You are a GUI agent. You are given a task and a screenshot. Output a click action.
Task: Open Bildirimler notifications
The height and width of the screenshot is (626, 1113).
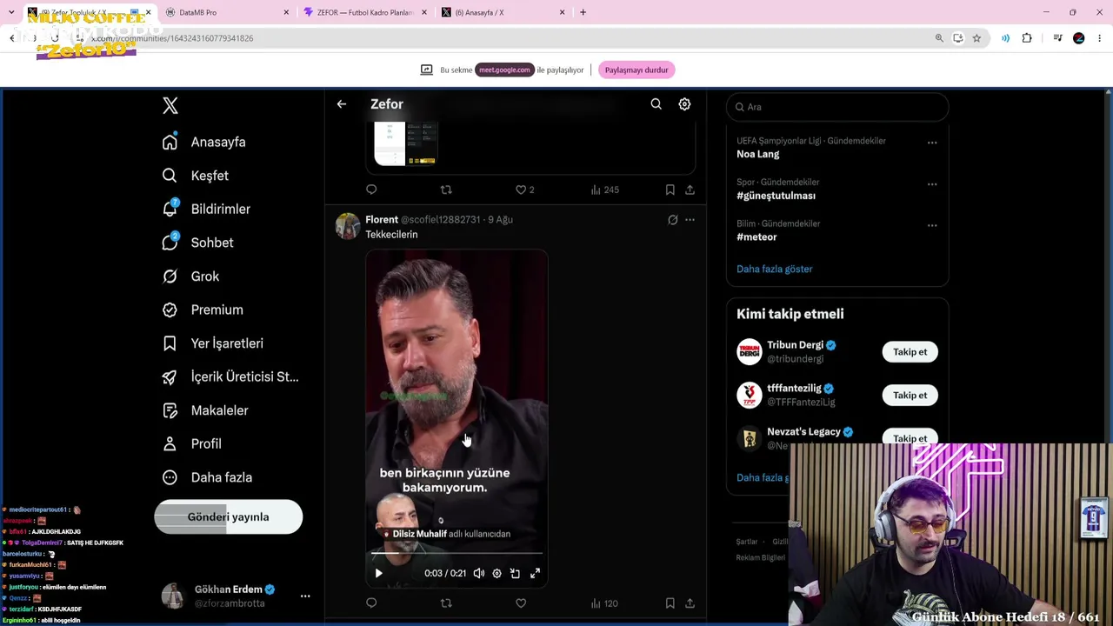pos(206,209)
